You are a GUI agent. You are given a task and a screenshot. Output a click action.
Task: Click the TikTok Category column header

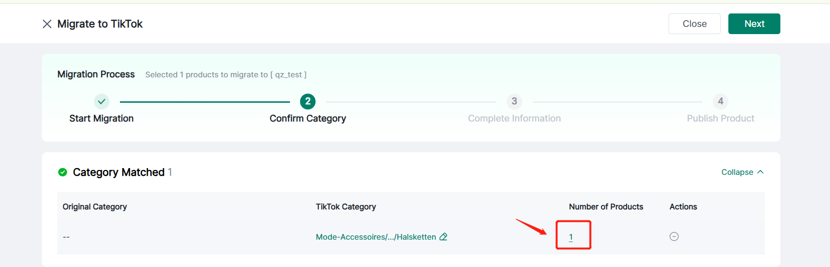(345, 207)
